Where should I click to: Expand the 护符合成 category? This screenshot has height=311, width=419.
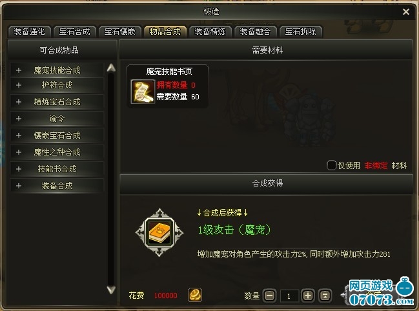point(57,85)
